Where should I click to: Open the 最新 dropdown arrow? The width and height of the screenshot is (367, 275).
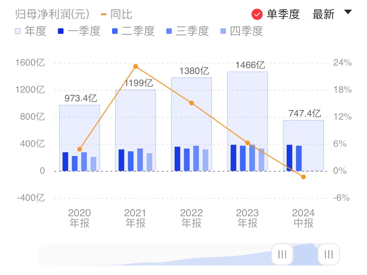[x=348, y=12]
